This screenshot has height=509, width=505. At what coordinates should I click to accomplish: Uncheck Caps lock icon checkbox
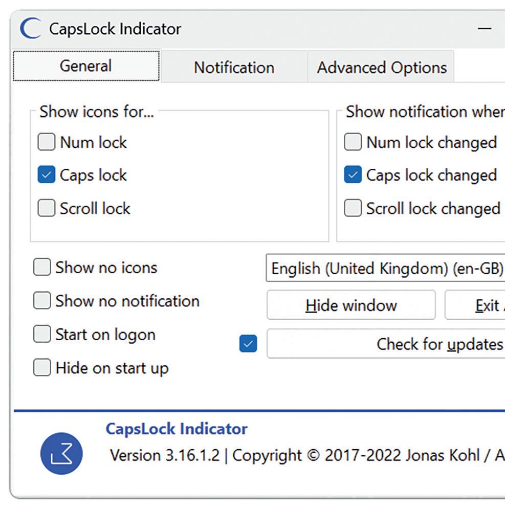coord(47,174)
